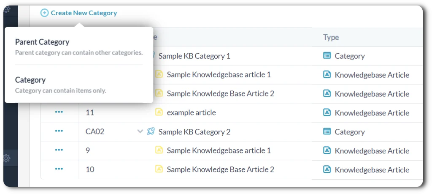Click rocket icon of Sample KB Category 2
The image size is (432, 194).
pos(151,131)
